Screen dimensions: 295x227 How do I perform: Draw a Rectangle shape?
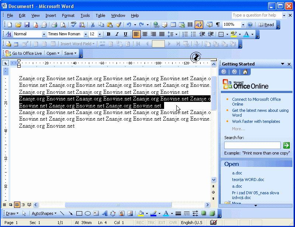(79, 213)
